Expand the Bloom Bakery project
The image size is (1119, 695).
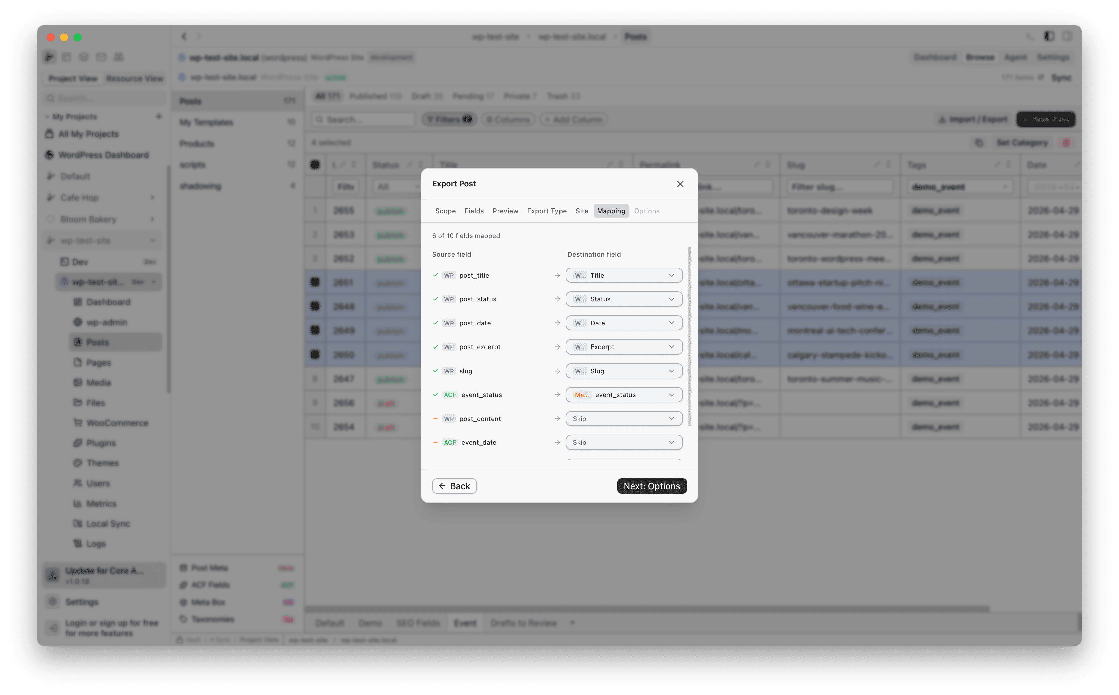[152, 219]
